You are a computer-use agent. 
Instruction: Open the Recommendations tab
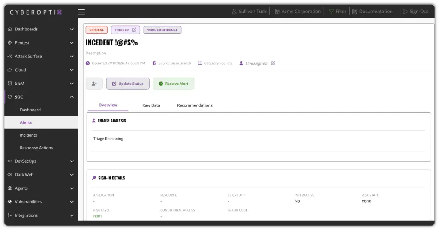click(x=195, y=105)
